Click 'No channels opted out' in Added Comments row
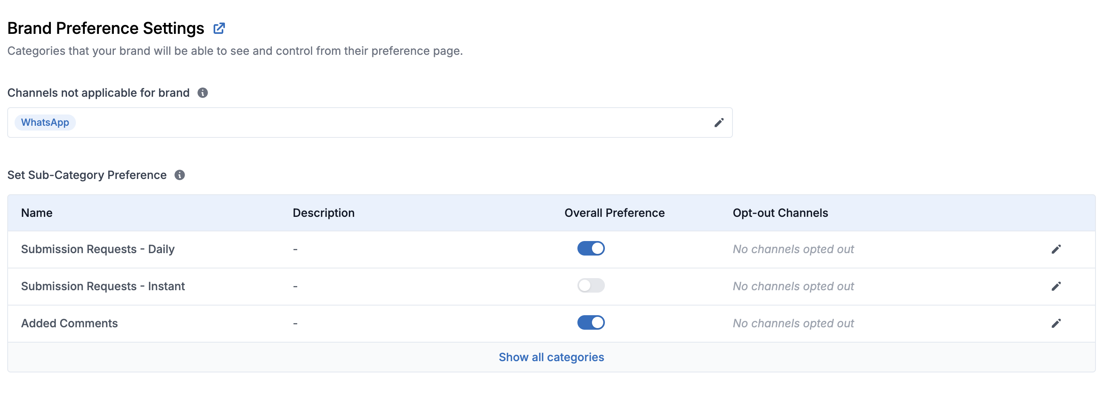The image size is (1108, 395). pyautogui.click(x=793, y=323)
